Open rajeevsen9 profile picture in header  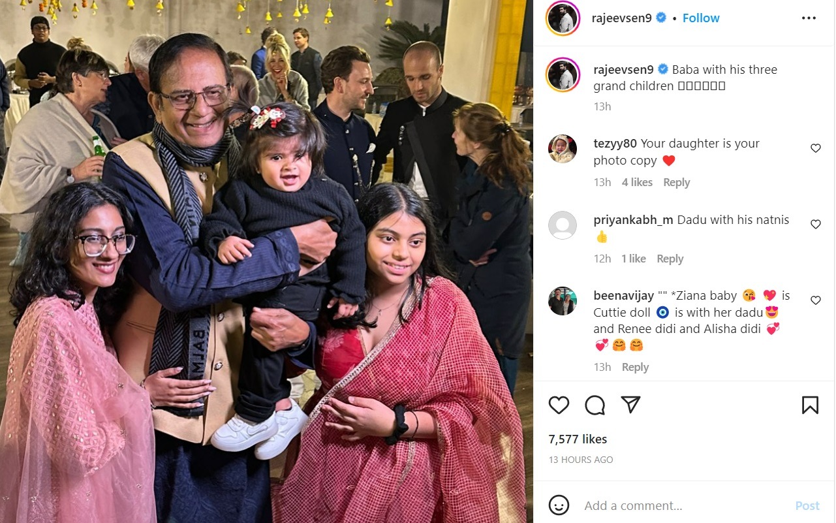(563, 18)
